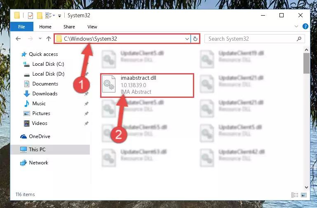Click the scrollbar up arrow
Image resolution: width=317 pixels, height=208 pixels.
coord(306,50)
